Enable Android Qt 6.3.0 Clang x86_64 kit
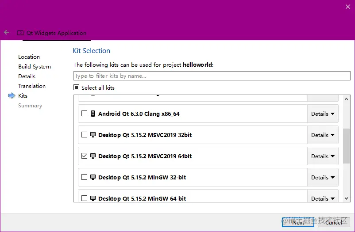This screenshot has height=232, width=355. pyautogui.click(x=84, y=113)
